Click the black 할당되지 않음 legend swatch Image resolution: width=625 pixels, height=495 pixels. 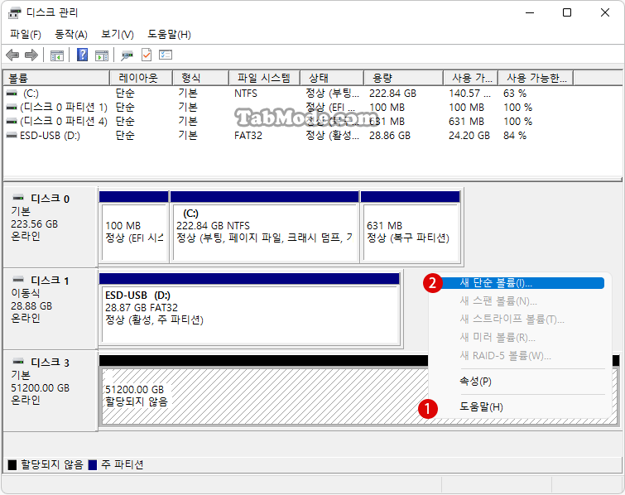click(12, 464)
